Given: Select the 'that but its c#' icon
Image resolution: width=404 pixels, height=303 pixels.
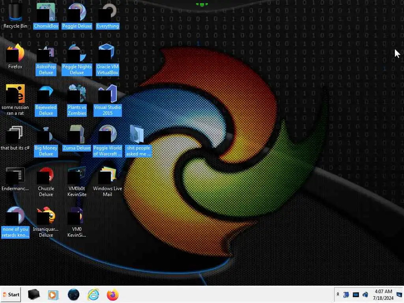Looking at the screenshot, I should click(x=15, y=138).
